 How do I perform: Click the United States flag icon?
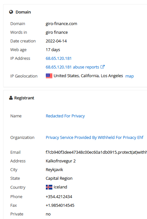click(49, 76)
